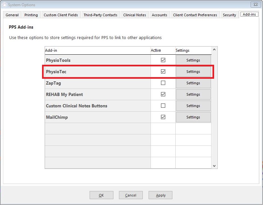Uncheck the PhysioTools Active checkbox

pos(163,60)
